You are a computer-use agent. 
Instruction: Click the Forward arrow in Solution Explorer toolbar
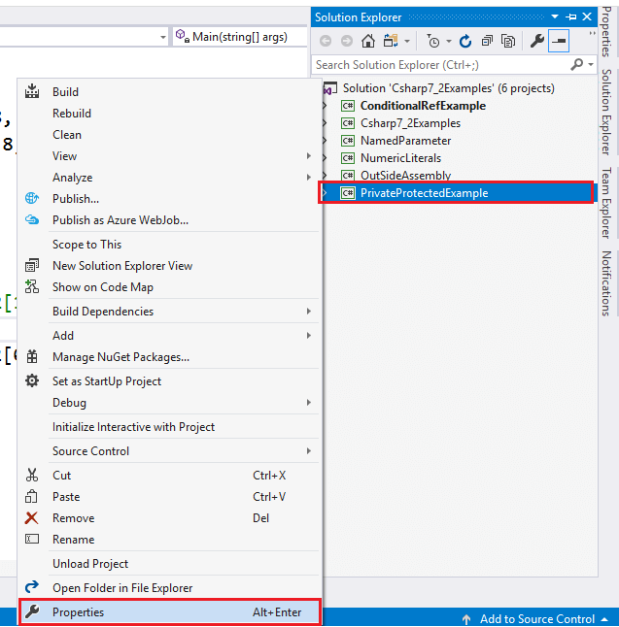coord(347,41)
